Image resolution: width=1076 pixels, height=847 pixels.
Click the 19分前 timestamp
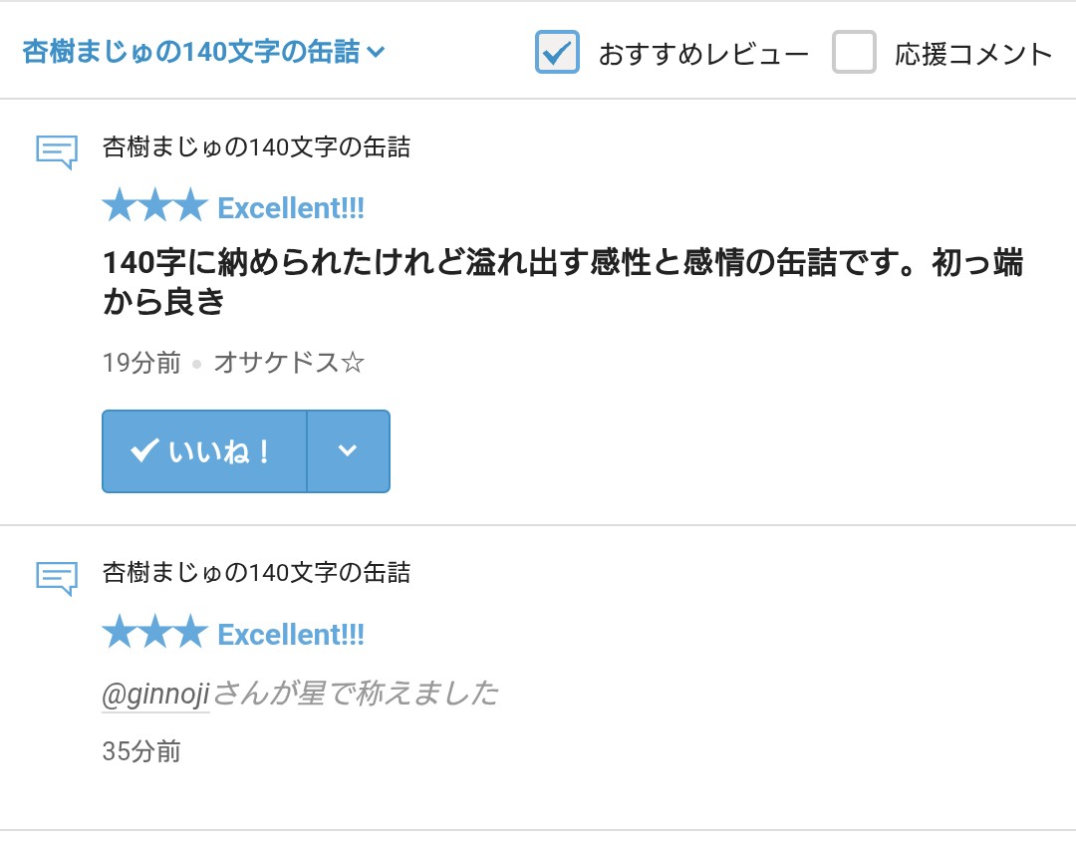(141, 363)
